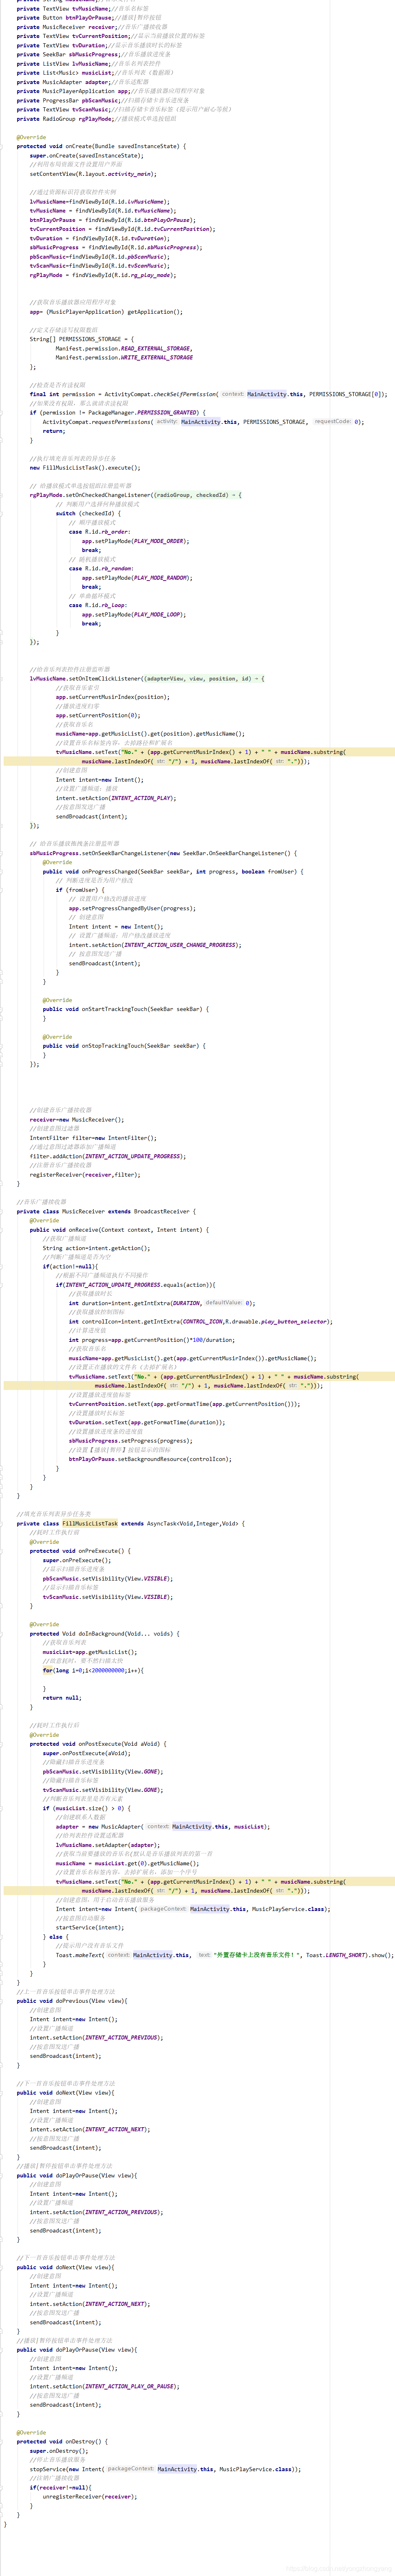Click the 'lvMusicName.setOnItemClickListener' line

click(x=147, y=678)
